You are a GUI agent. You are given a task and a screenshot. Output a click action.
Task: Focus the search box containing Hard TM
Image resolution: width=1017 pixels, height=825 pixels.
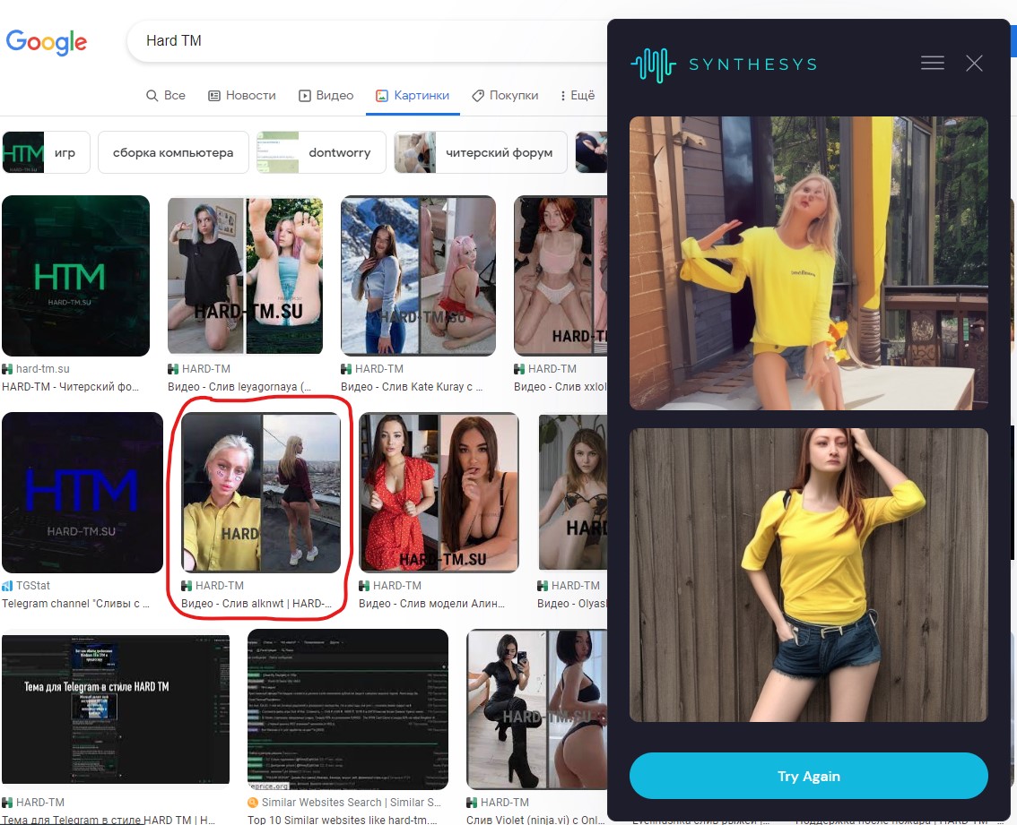[367, 41]
